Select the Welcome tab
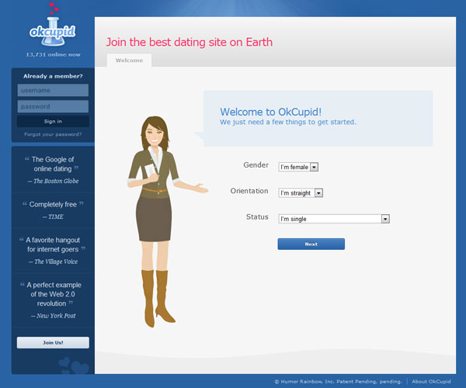This screenshot has width=466, height=388. click(x=129, y=60)
